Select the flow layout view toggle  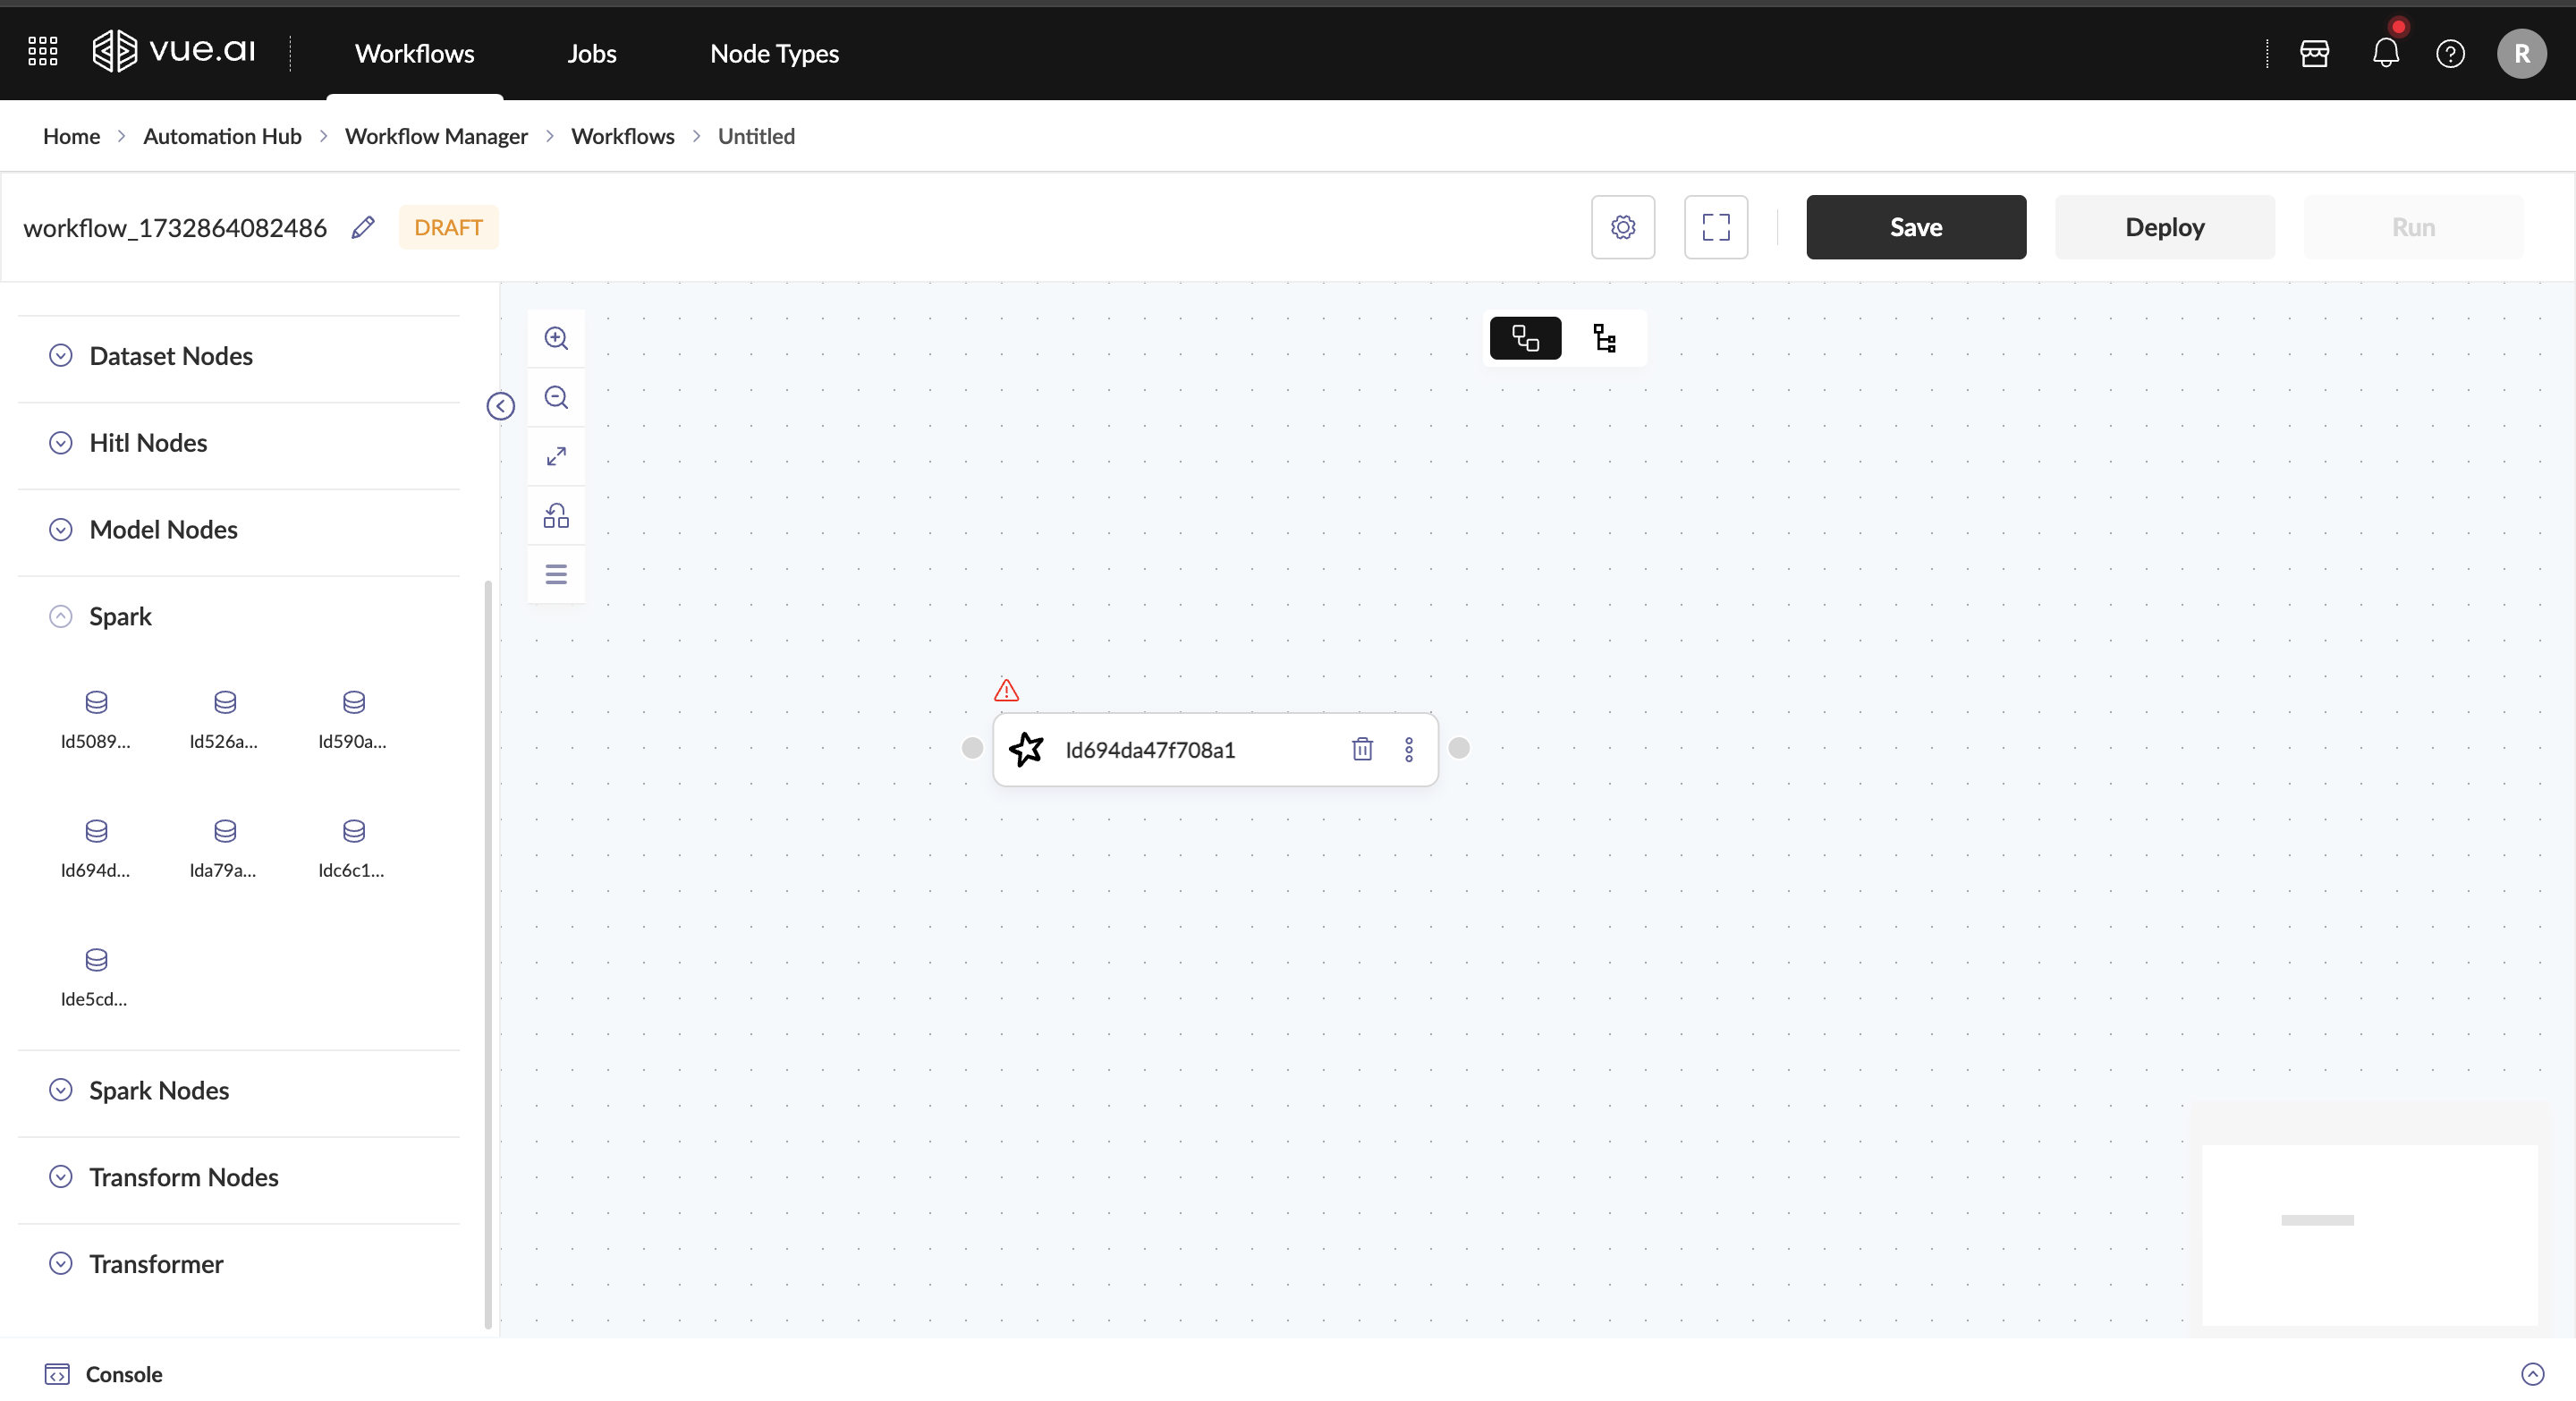1524,338
